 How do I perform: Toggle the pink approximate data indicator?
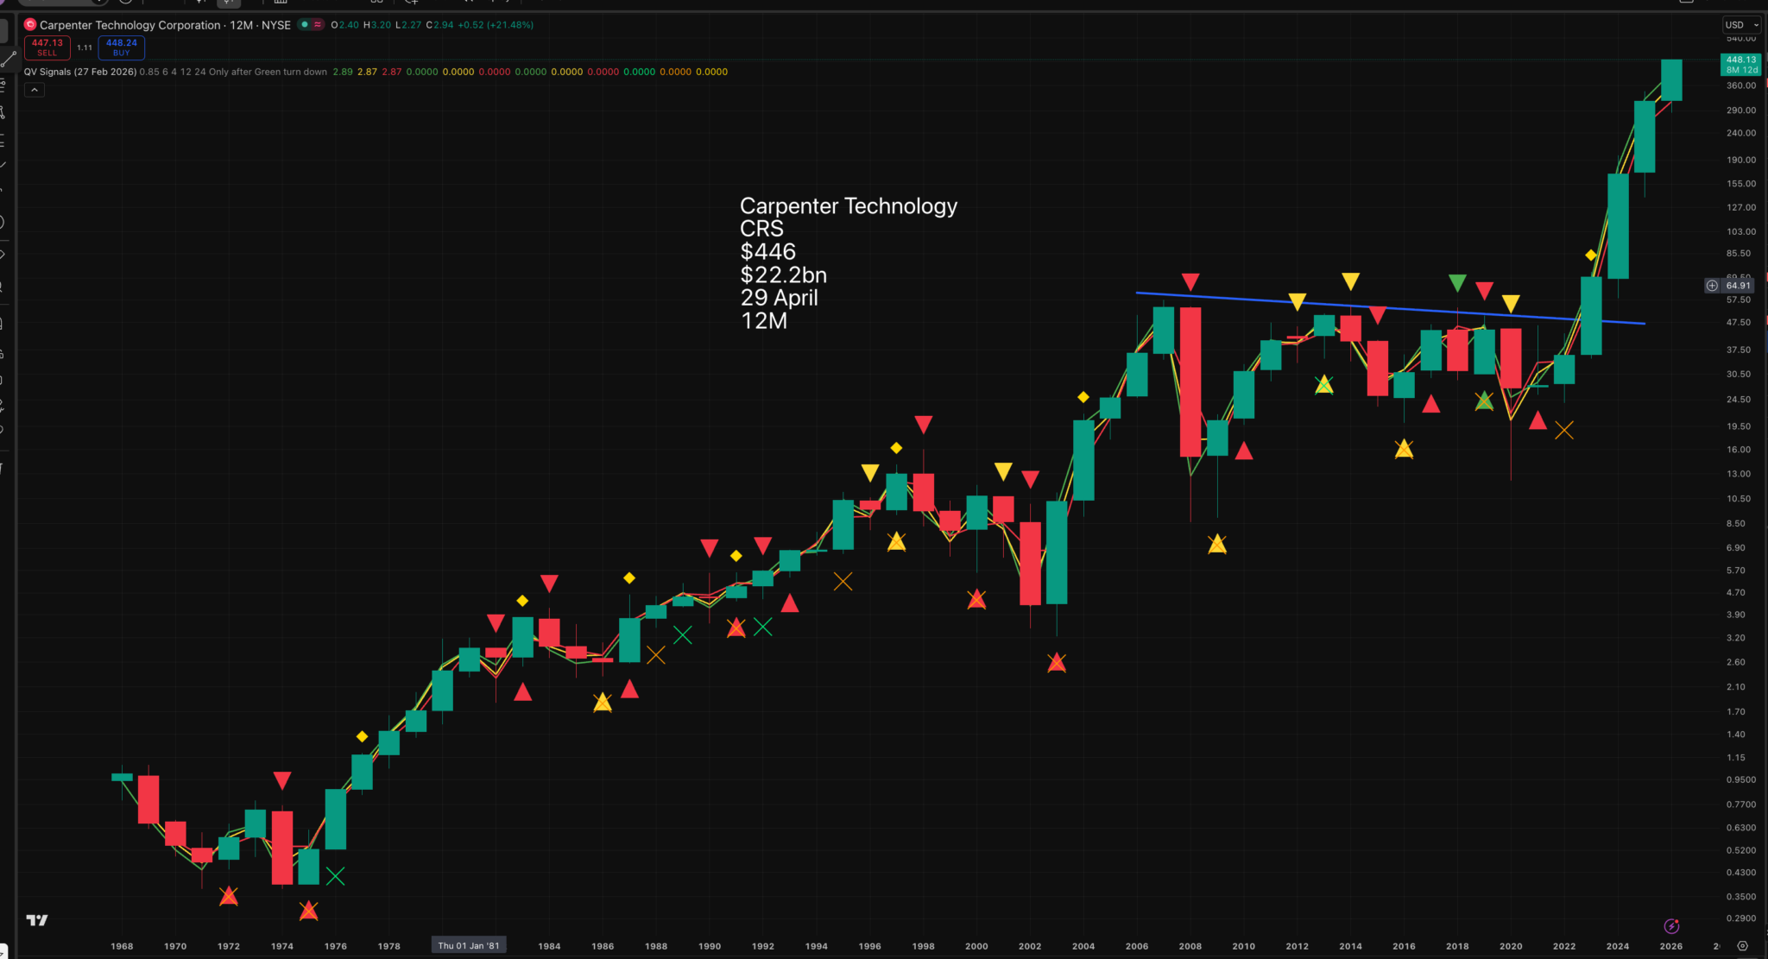[x=318, y=25]
